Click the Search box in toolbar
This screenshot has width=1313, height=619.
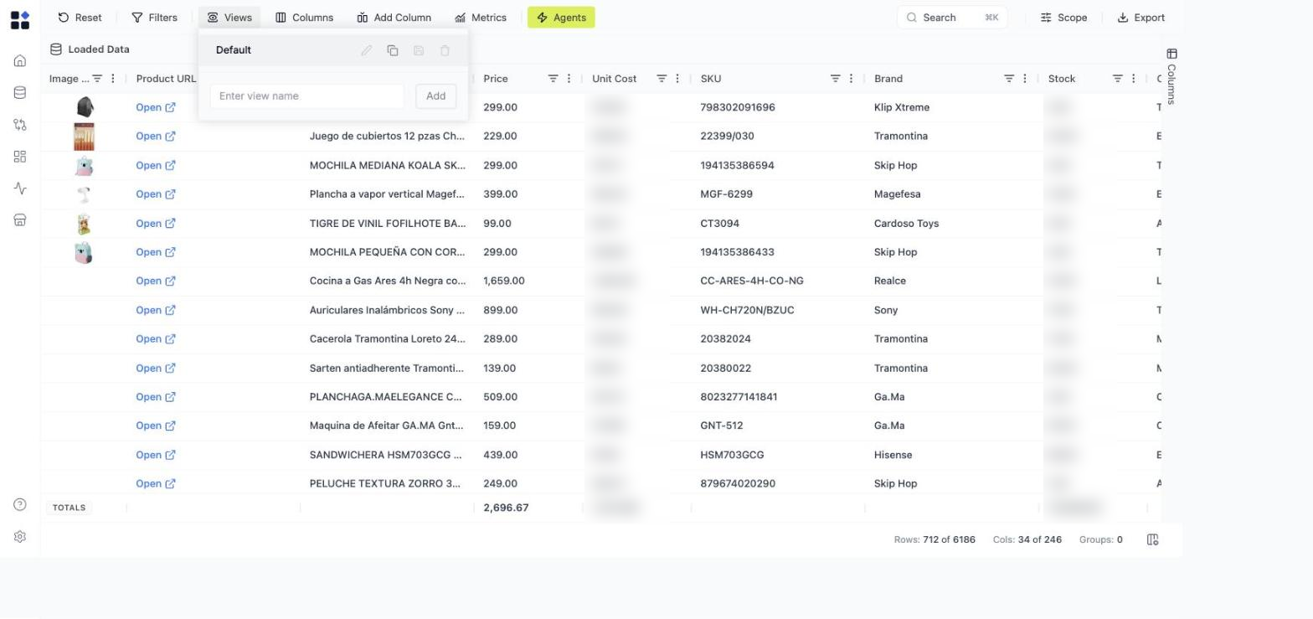(952, 18)
